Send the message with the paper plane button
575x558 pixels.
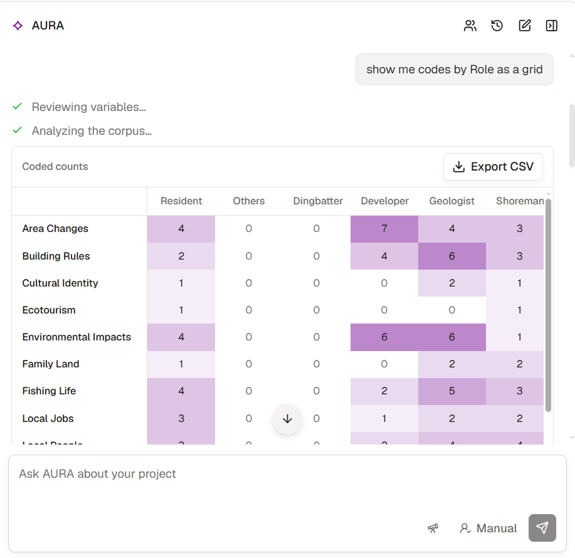542,528
